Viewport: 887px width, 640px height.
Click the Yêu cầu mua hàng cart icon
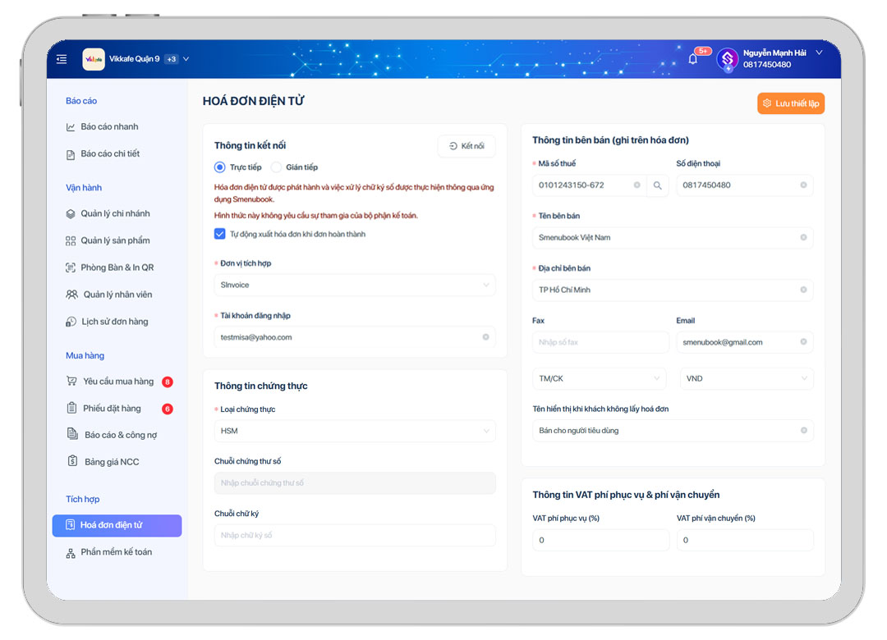(71, 381)
